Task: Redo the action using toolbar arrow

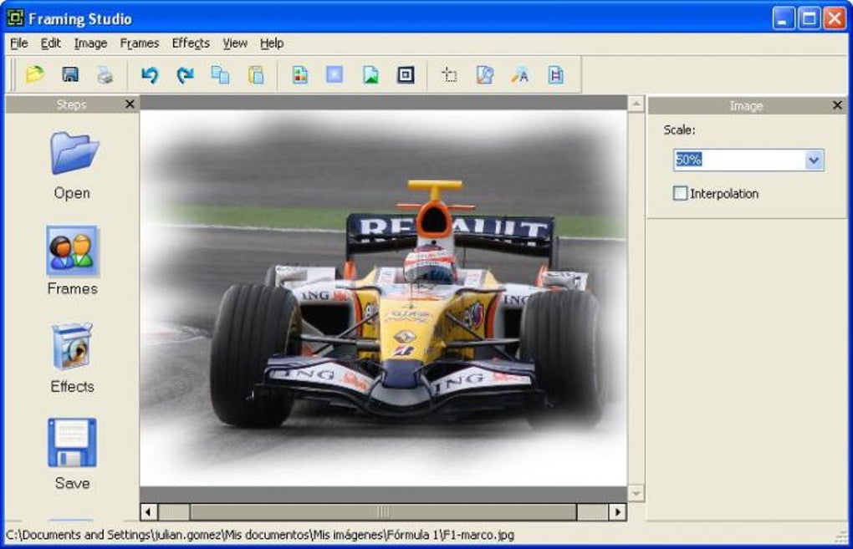Action: click(185, 74)
